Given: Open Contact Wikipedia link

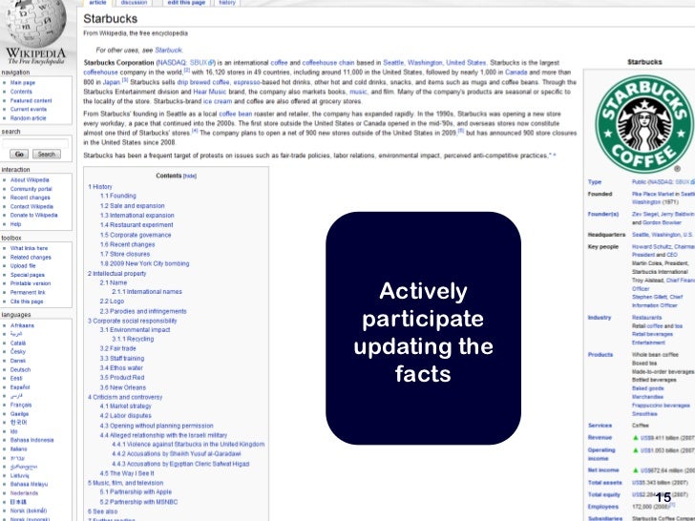Looking at the screenshot, I should point(32,206).
